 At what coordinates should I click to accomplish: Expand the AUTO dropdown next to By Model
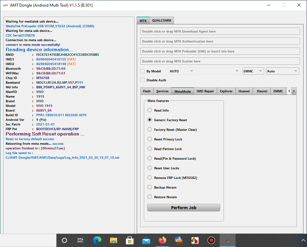coord(182,71)
